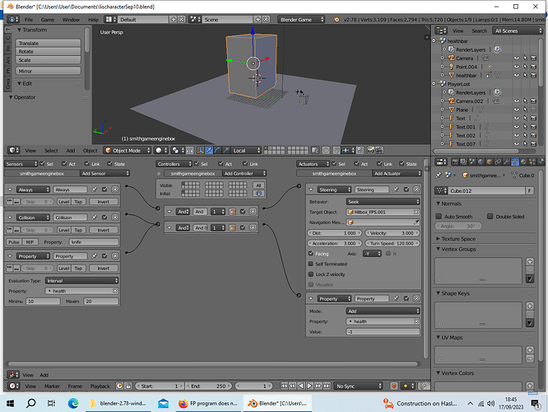Delete the Always sensor with X icon
The image size is (548, 412).
pyautogui.click(x=115, y=190)
